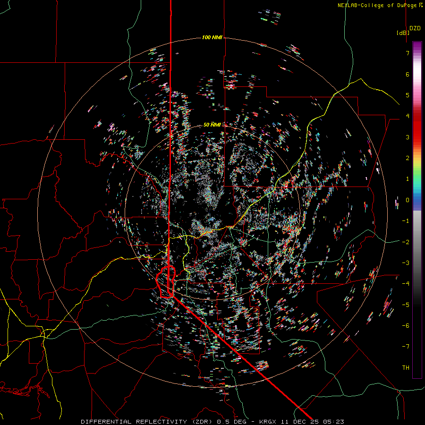Select the -7 dB scale label
This screenshot has width=425, height=425.
point(406,347)
